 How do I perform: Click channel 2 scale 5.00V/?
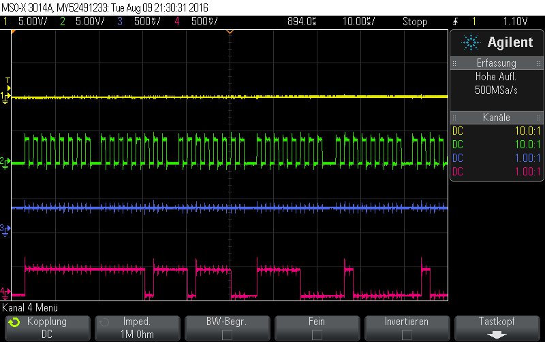click(x=90, y=22)
